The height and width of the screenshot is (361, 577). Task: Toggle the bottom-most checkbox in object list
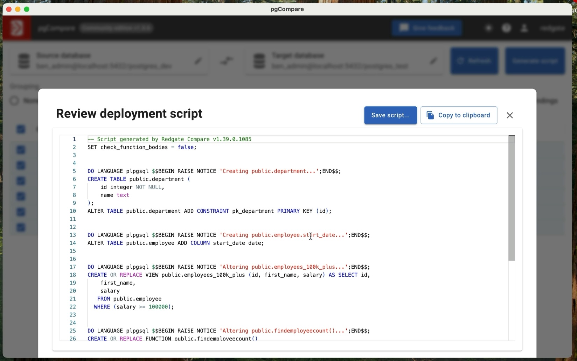(21, 227)
